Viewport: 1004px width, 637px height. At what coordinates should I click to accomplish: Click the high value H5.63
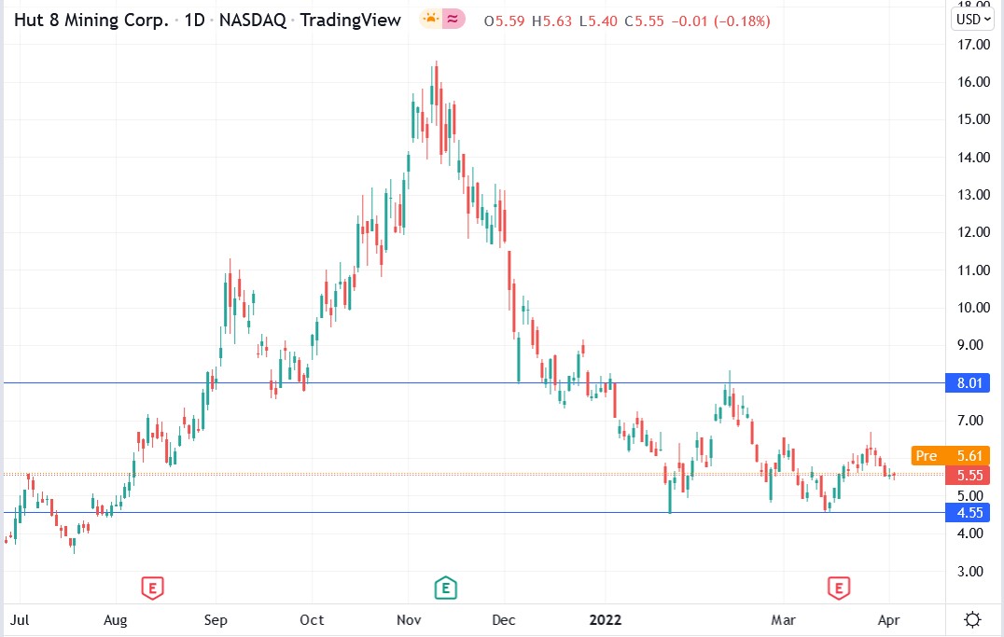tap(552, 21)
